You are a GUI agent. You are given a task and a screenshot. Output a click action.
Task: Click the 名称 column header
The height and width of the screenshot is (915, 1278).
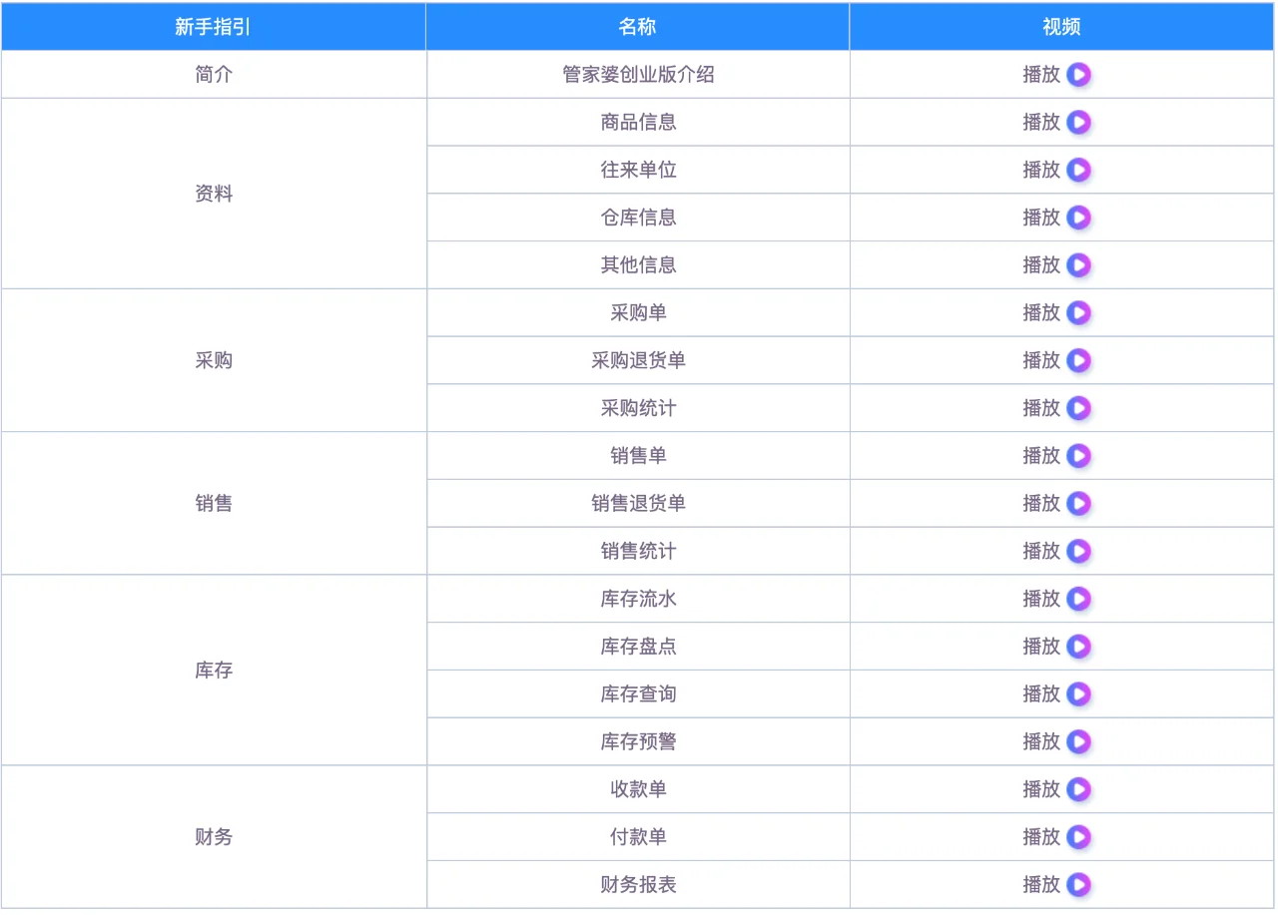[x=638, y=27]
